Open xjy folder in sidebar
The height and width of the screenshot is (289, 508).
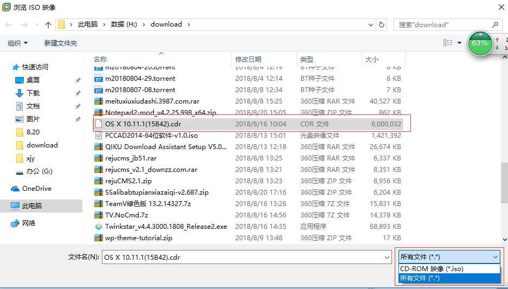point(30,158)
